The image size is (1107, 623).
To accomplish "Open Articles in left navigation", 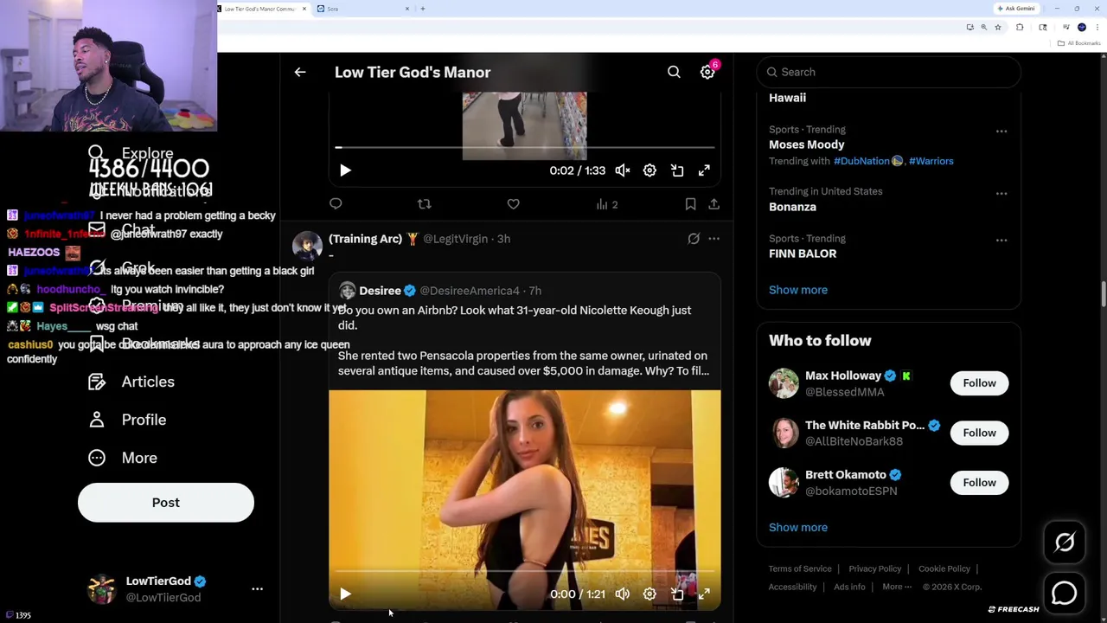I will pyautogui.click(x=131, y=382).
